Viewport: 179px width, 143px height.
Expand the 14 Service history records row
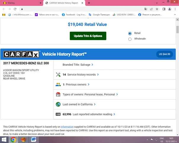click(x=80, y=75)
